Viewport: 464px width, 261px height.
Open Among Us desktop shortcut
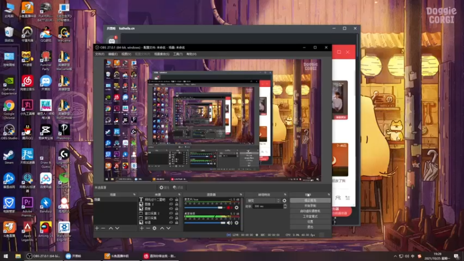(46, 230)
